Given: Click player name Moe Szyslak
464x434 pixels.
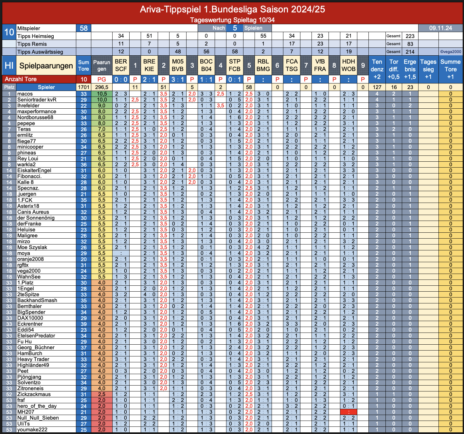Looking at the screenshot, I should 32,247.
